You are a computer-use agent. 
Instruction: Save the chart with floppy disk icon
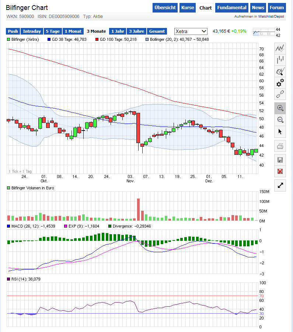tap(280, 160)
